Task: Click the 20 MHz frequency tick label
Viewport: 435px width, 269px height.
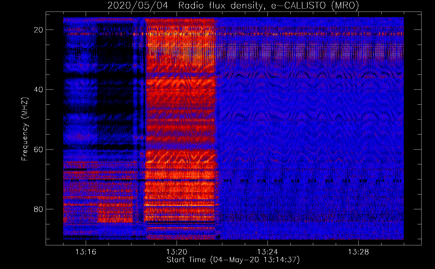Action: [x=38, y=30]
